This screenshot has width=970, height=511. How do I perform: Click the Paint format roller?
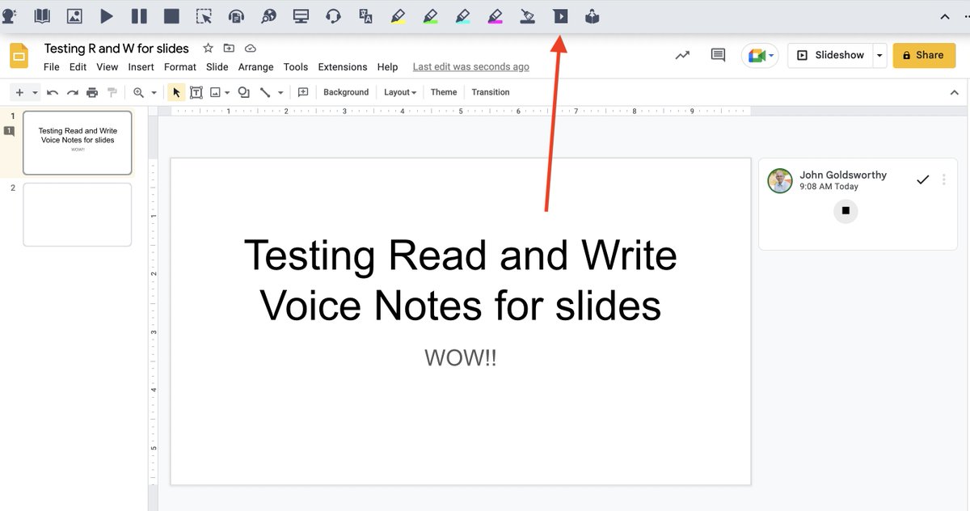(x=112, y=92)
